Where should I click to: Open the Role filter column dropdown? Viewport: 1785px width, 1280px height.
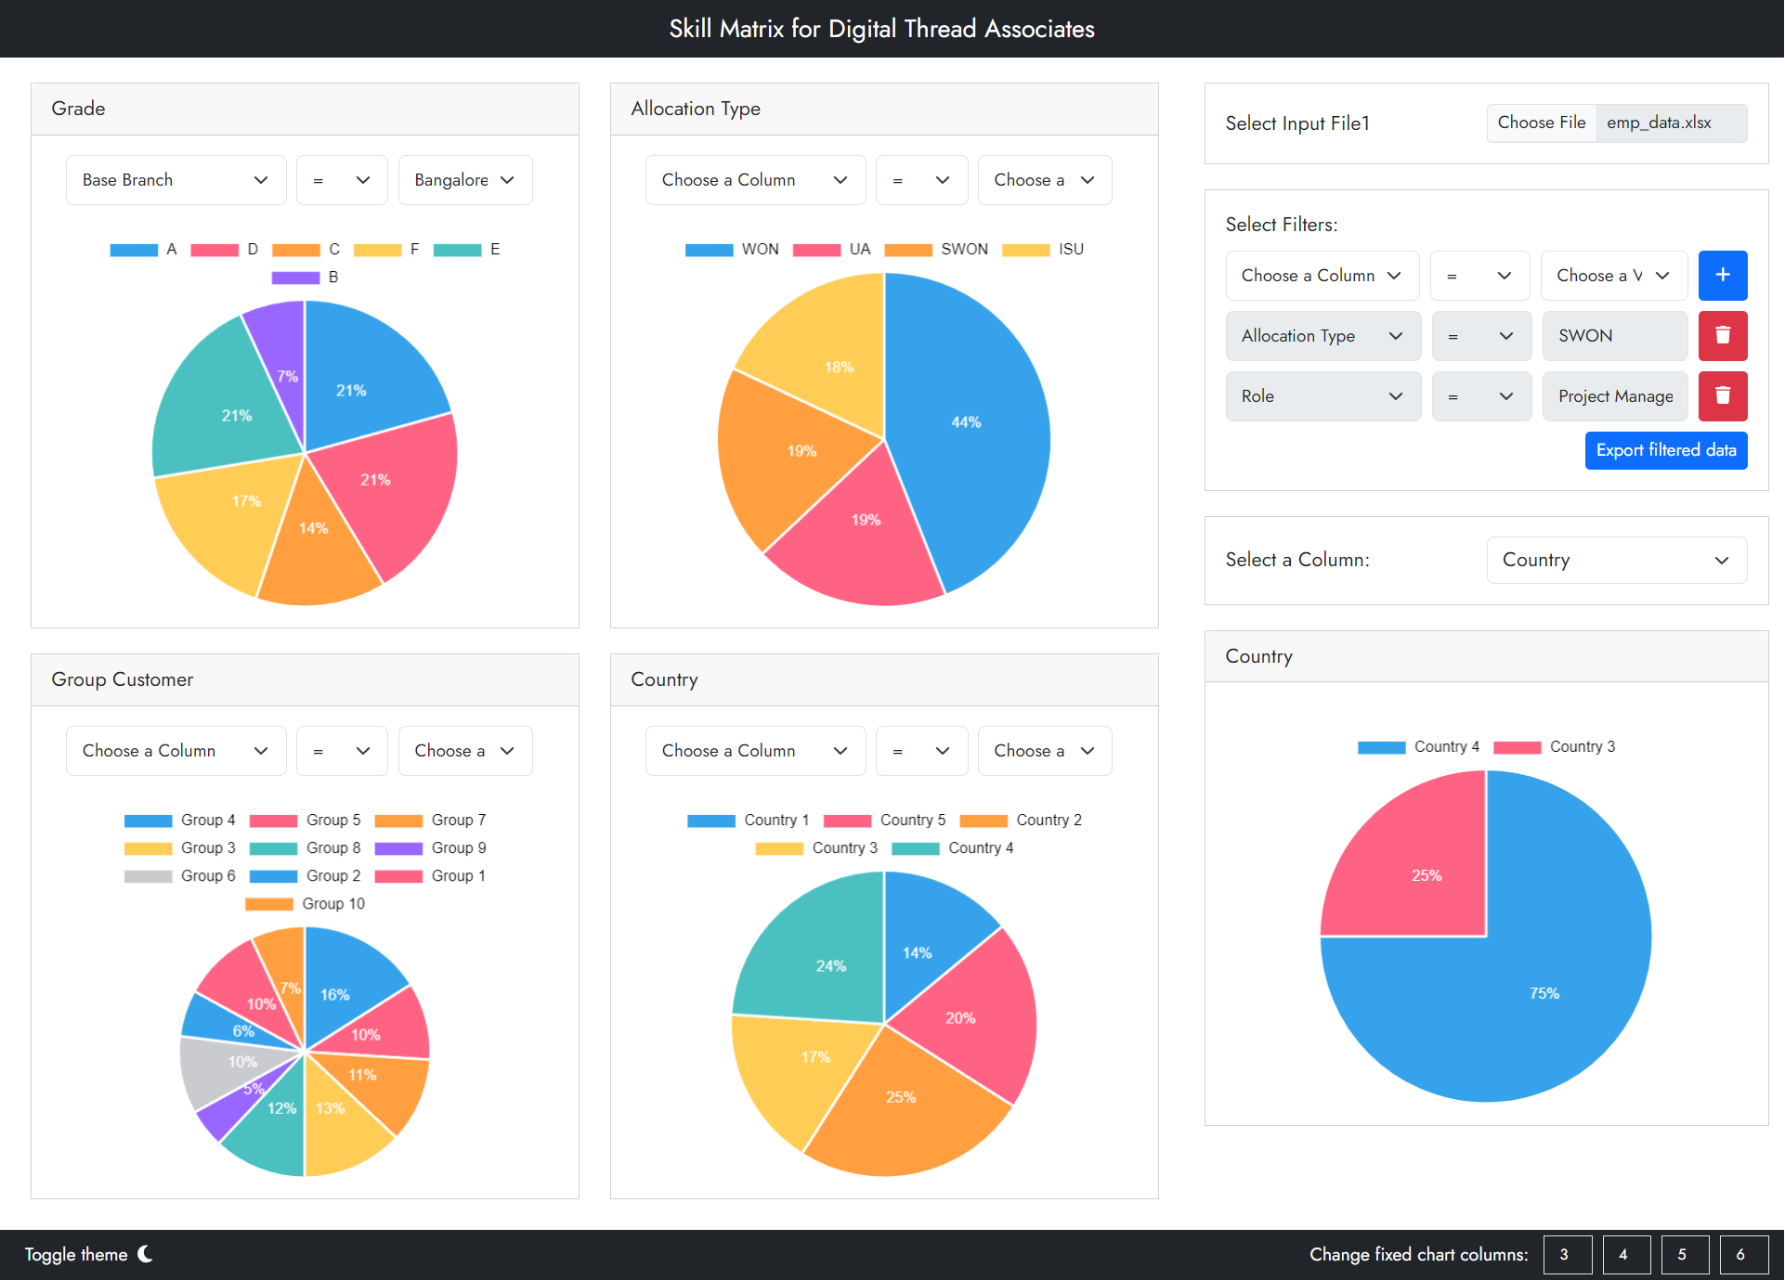[1322, 396]
